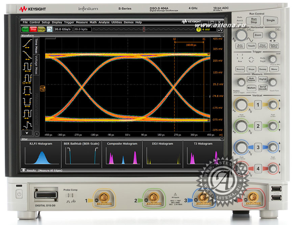
Task: Click the 20.0 kpts memory depth field
Action: pyautogui.click(x=82, y=29)
